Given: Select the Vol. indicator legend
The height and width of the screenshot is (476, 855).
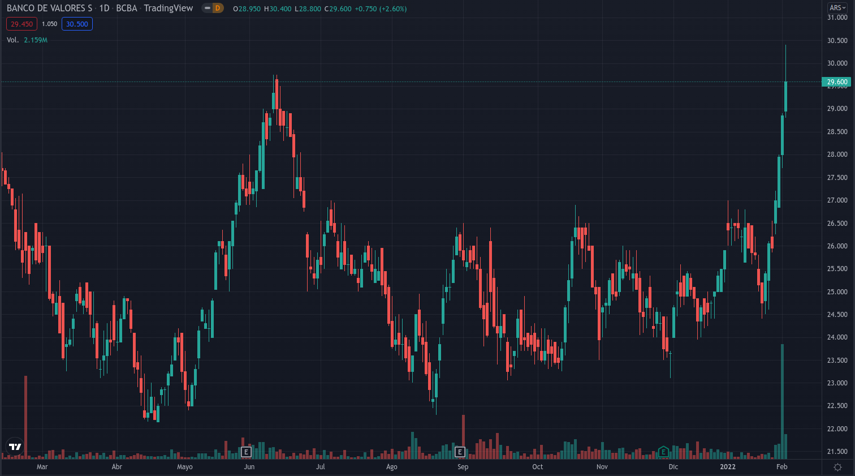Looking at the screenshot, I should click(x=13, y=40).
